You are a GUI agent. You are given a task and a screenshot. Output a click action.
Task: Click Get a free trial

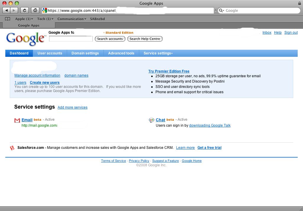[x=210, y=148]
